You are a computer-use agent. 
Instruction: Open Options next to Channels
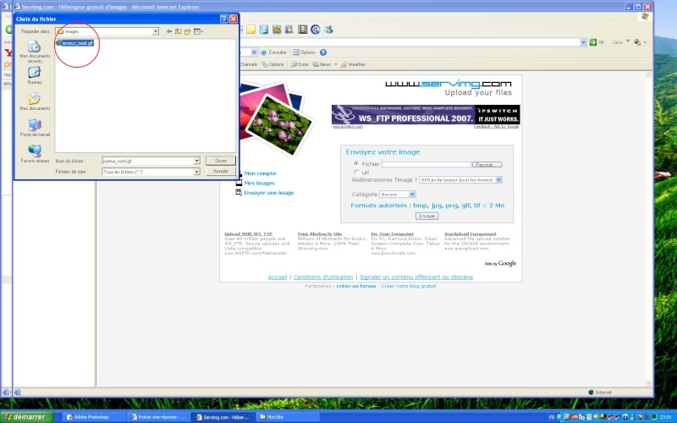pos(272,64)
